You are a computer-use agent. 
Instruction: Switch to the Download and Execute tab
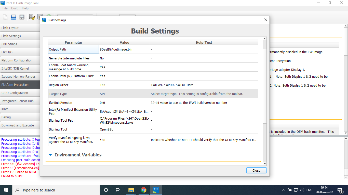(x=20, y=125)
